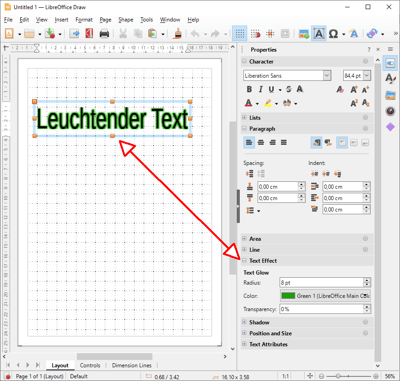This screenshot has height=381, width=400.
Task: Click the Insert Image icon
Action: [304, 33]
